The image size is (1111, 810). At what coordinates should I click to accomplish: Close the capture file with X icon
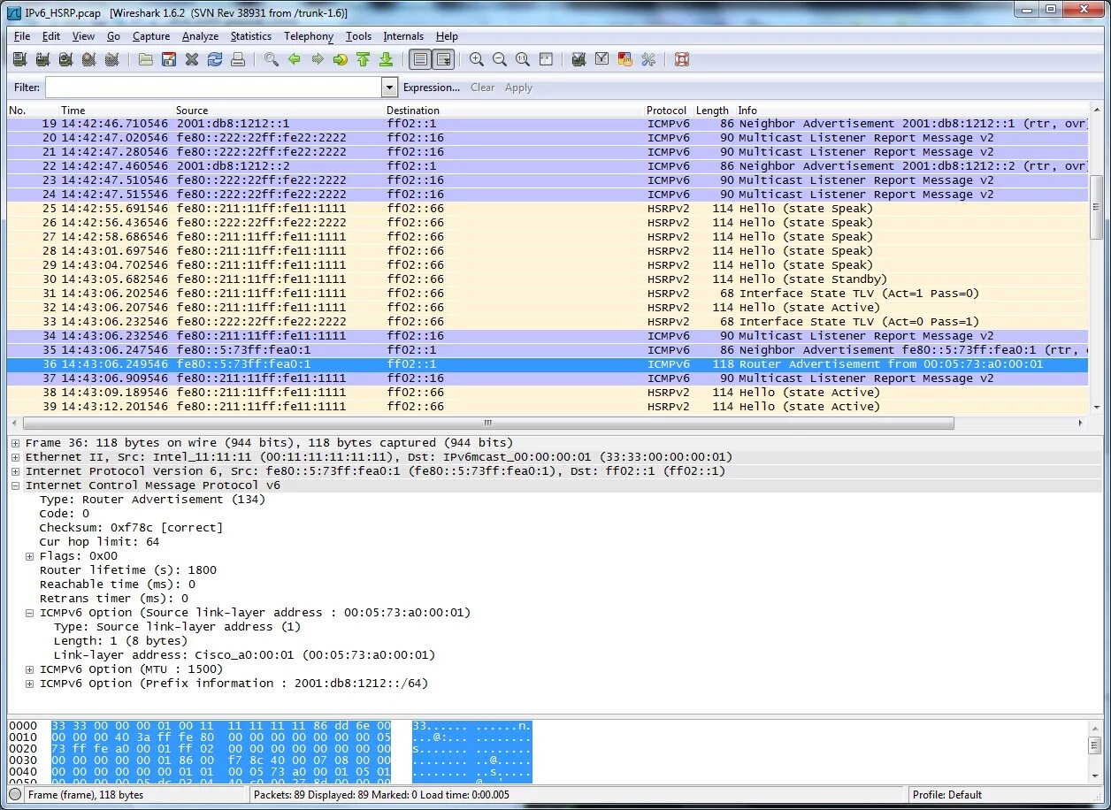[x=192, y=59]
